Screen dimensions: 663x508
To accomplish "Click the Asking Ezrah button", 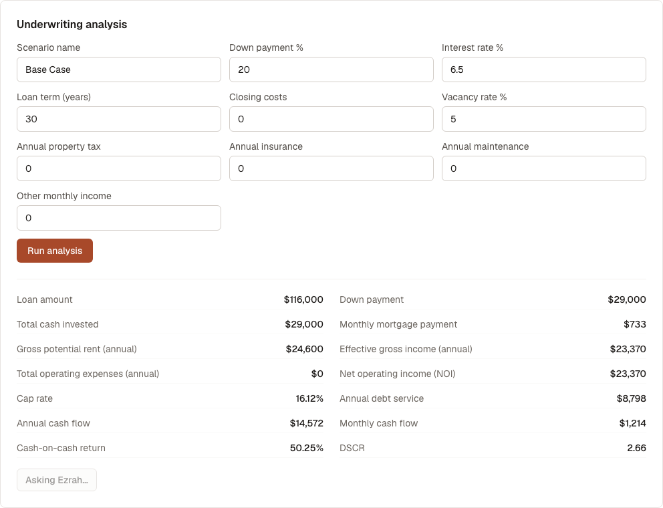I will pyautogui.click(x=57, y=480).
